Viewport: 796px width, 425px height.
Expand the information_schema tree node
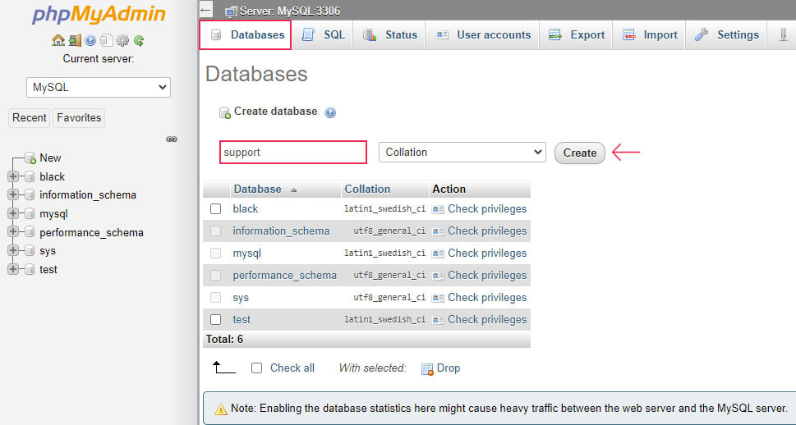(12, 194)
